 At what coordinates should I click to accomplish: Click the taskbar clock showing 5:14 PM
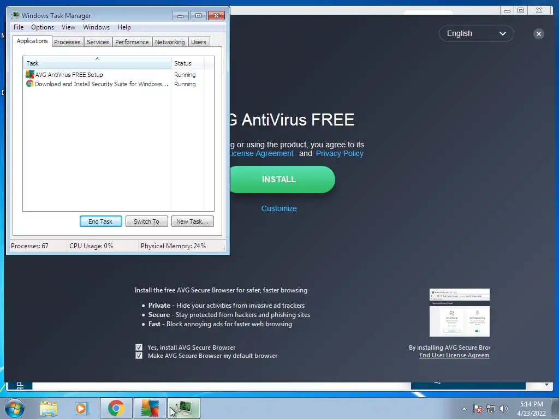(x=531, y=408)
